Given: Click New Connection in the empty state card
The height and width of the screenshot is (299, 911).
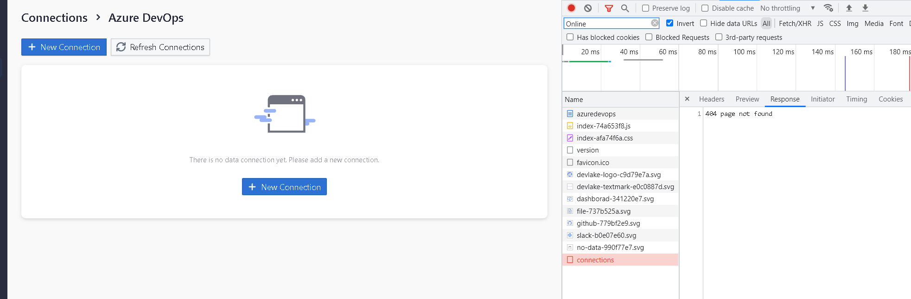Looking at the screenshot, I should [x=284, y=187].
